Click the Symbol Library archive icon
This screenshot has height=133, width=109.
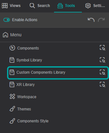[12, 60]
